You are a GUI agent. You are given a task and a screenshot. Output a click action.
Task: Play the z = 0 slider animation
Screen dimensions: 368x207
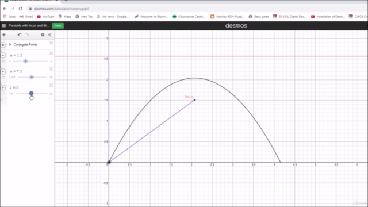coord(3,87)
